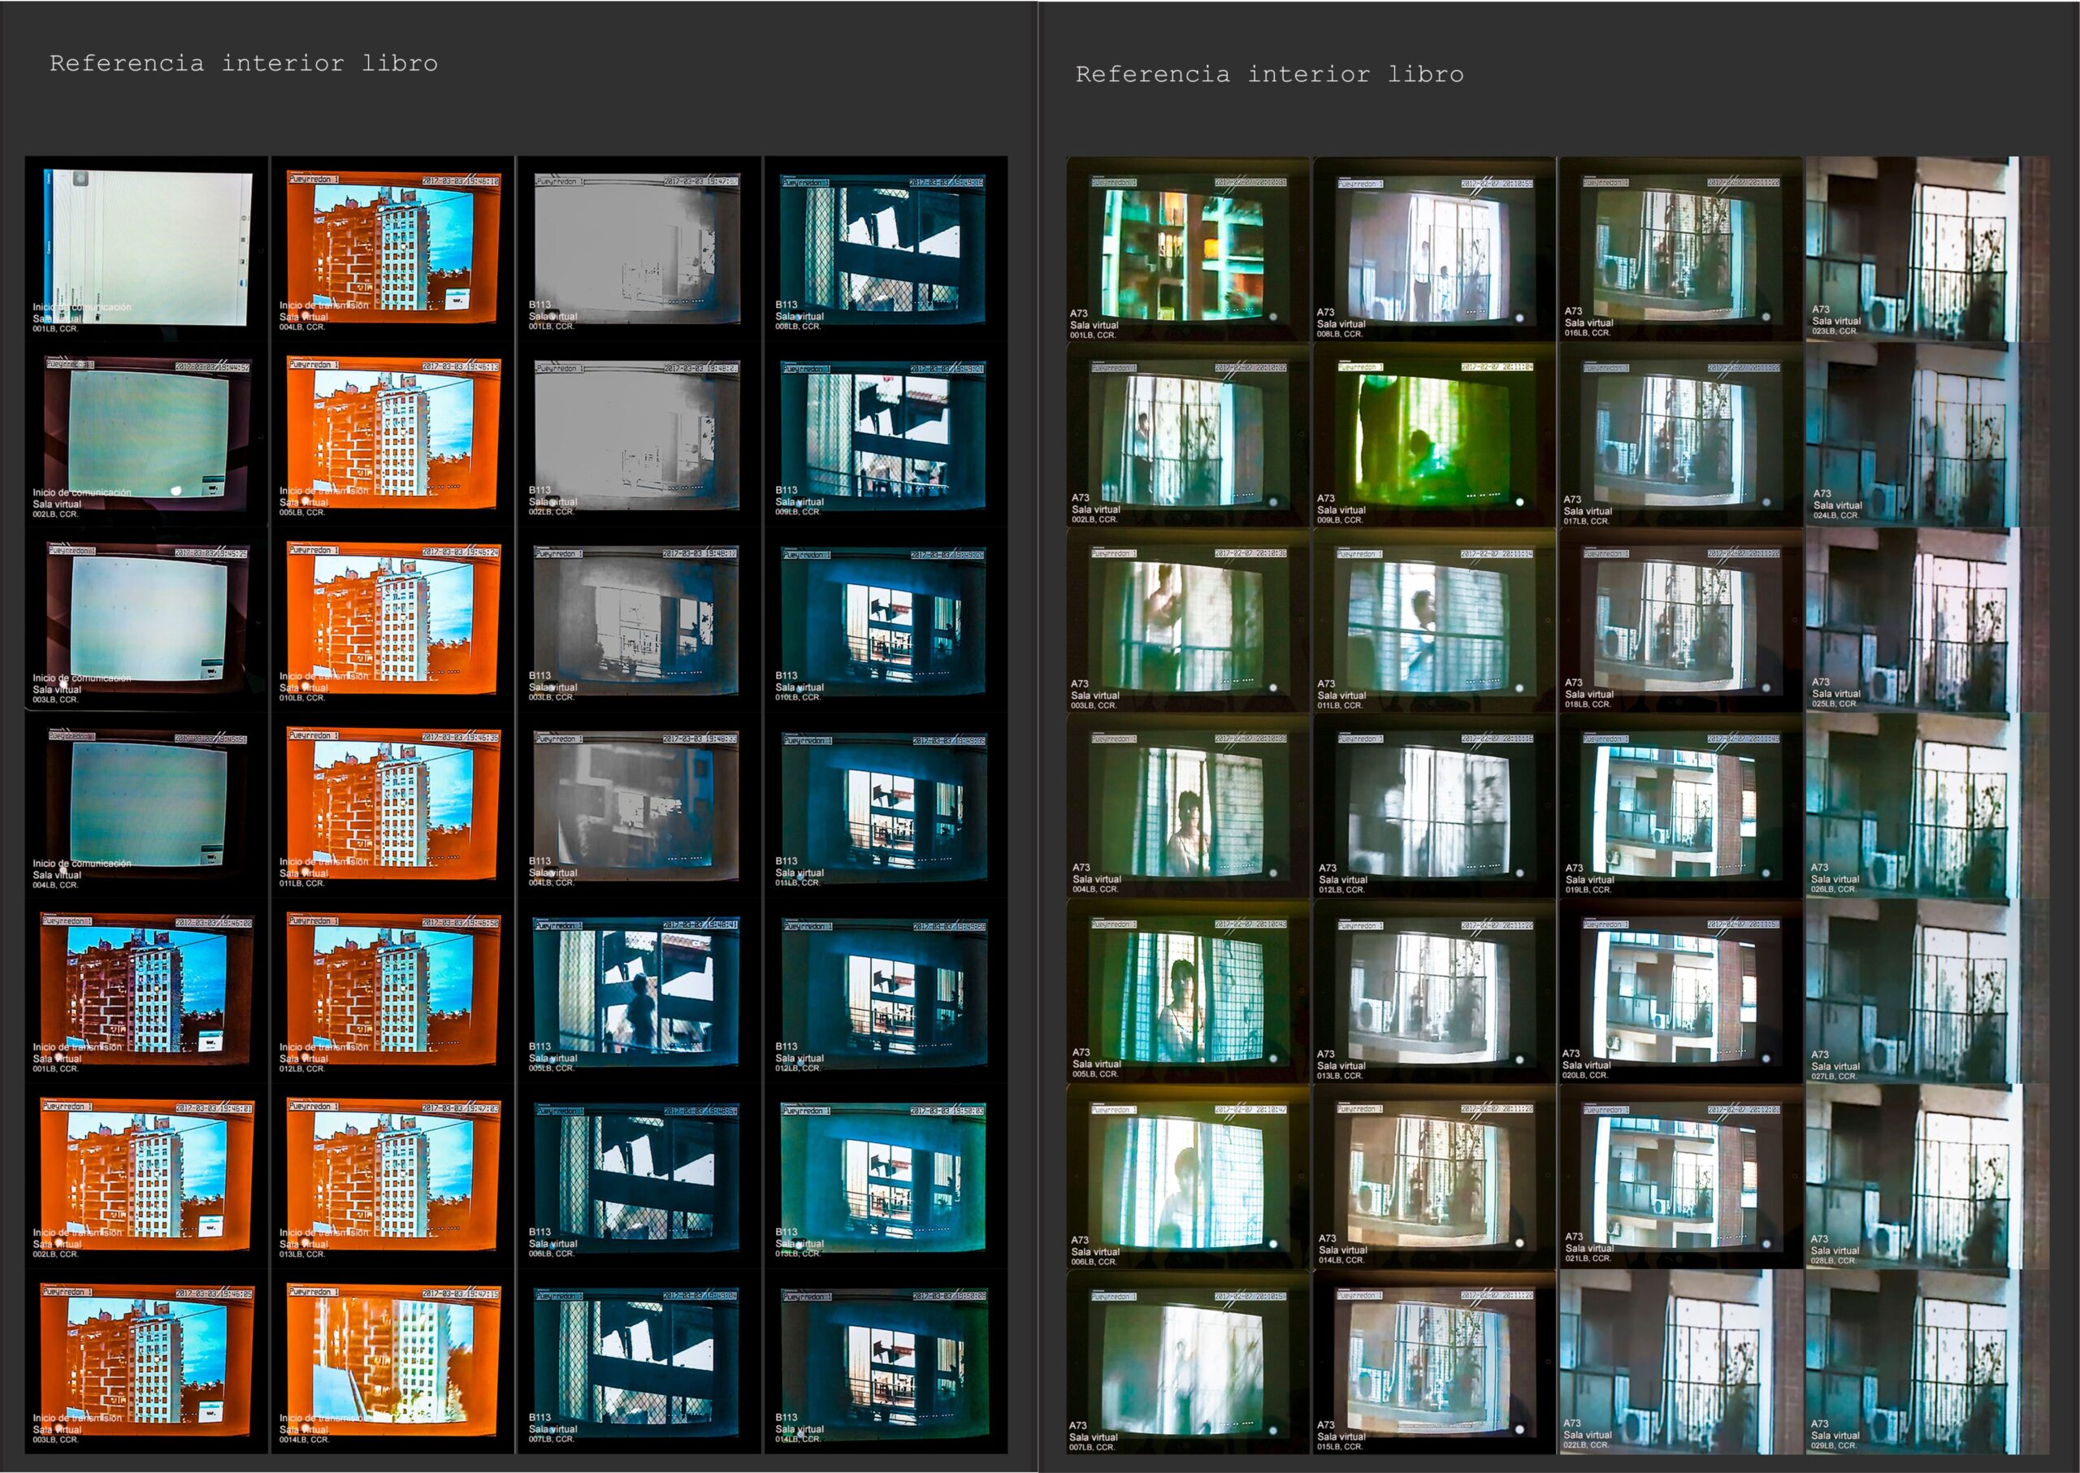This screenshot has width=2080, height=1473.
Task: Open the A73 001LB teal shelf frame
Action: 1189,250
